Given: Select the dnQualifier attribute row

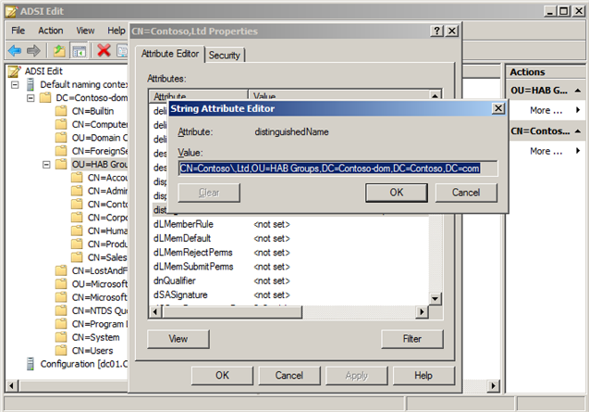Looking at the screenshot, I should 289,281.
